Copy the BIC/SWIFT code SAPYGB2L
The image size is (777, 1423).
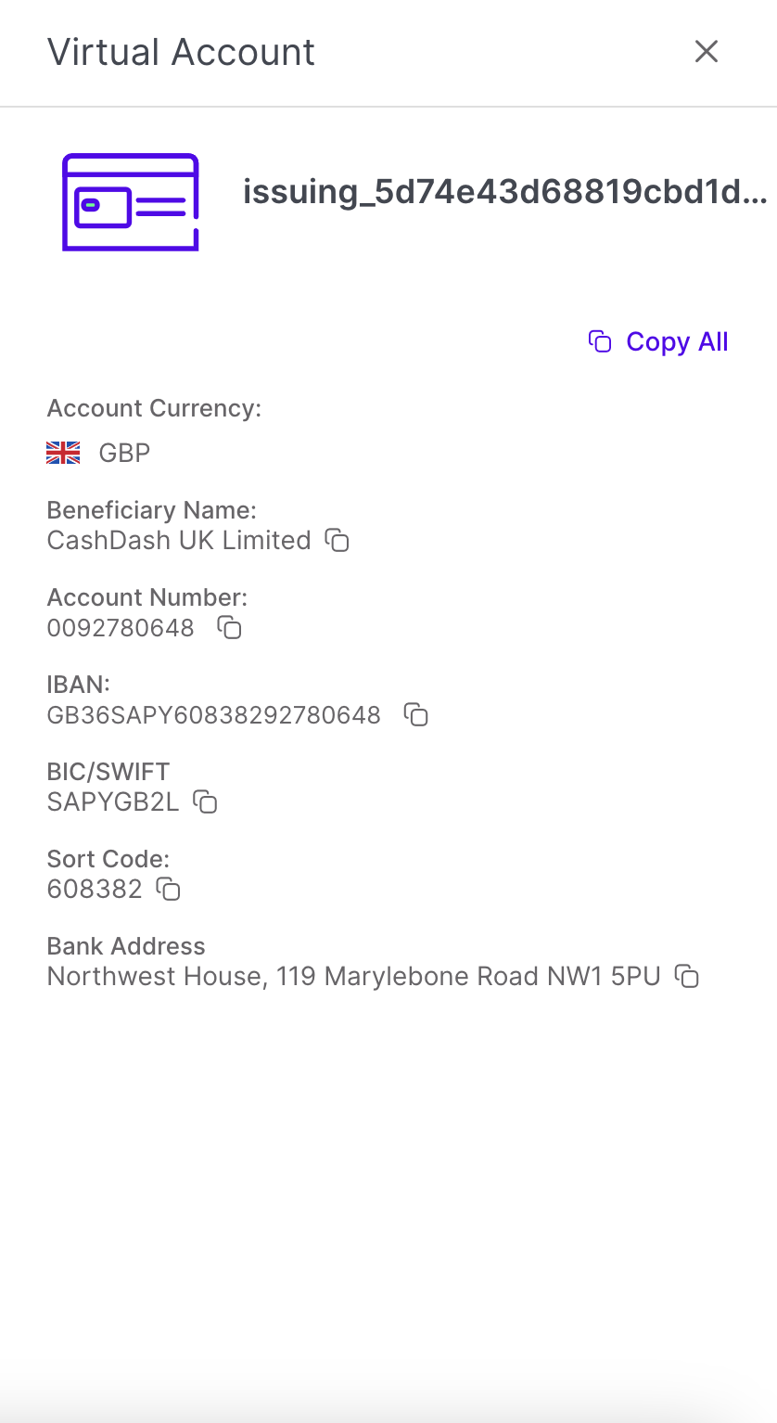click(205, 801)
